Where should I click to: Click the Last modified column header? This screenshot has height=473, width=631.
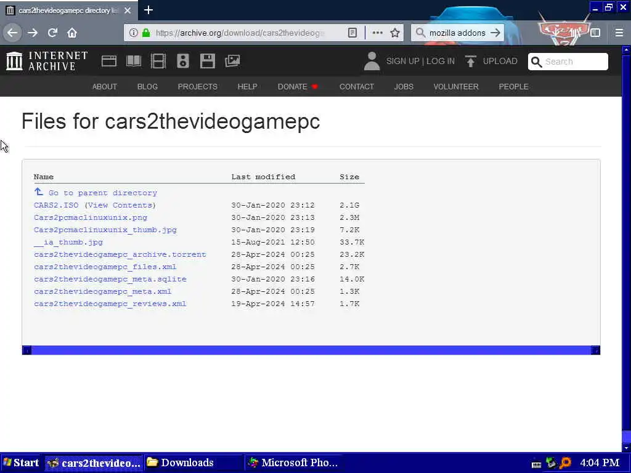(x=263, y=177)
